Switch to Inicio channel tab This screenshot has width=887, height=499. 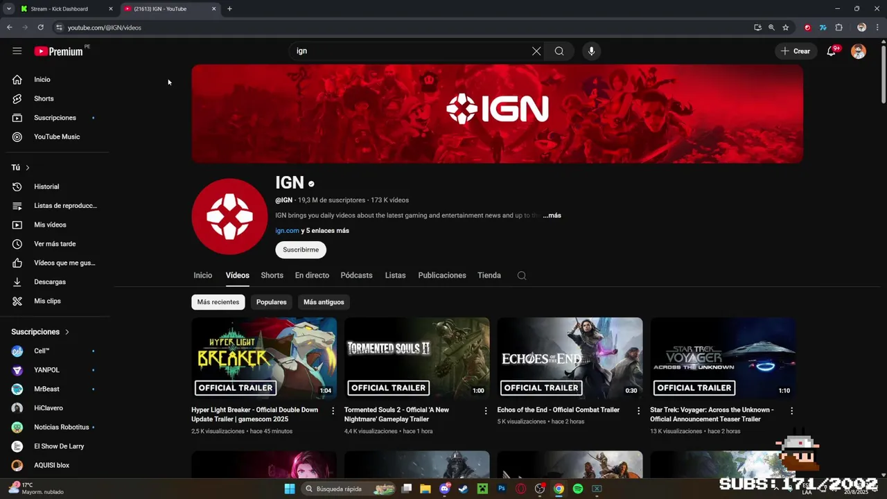(x=203, y=275)
